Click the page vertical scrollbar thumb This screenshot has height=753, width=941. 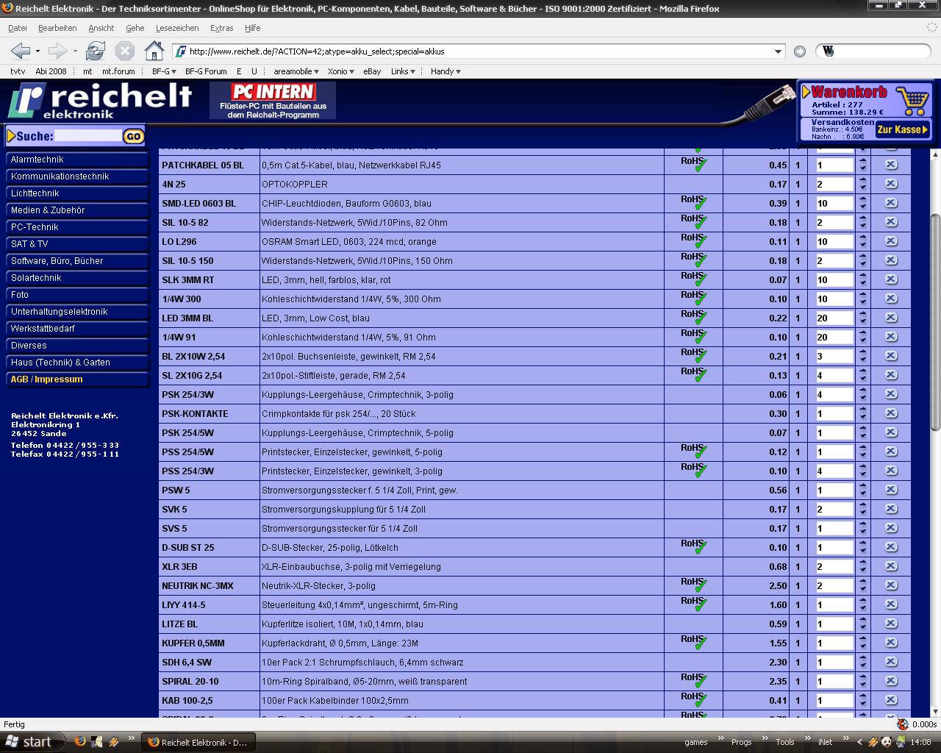coord(935,324)
